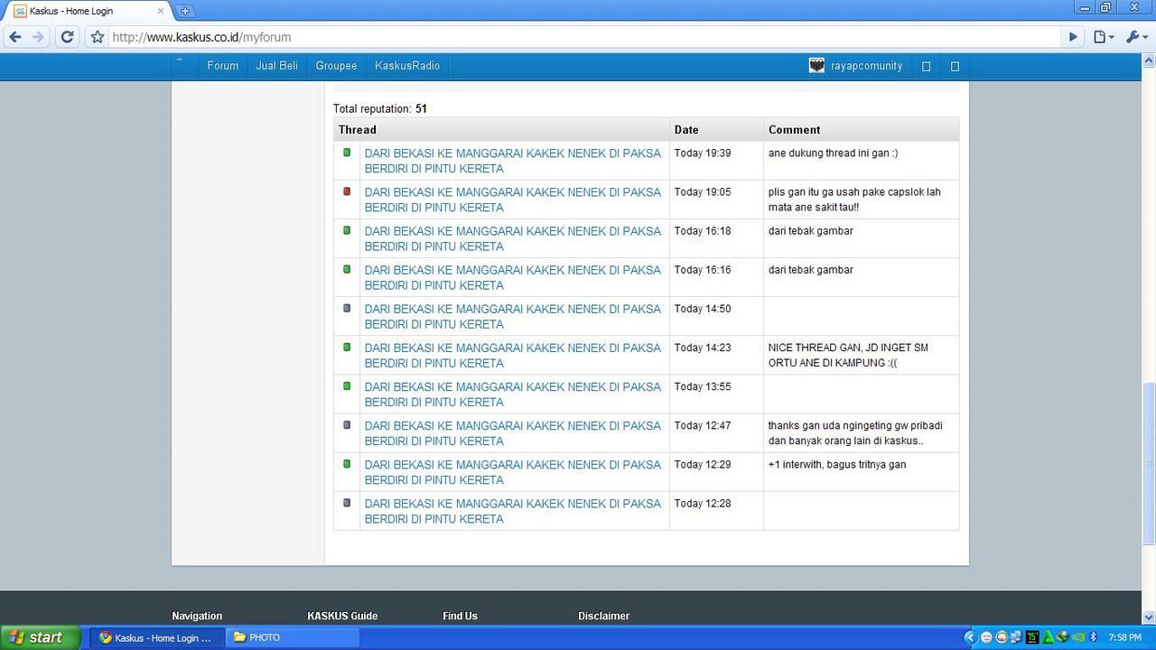The height and width of the screenshot is (650, 1156).
Task: Open the thread link in the 14:23 row
Action: 512,355
